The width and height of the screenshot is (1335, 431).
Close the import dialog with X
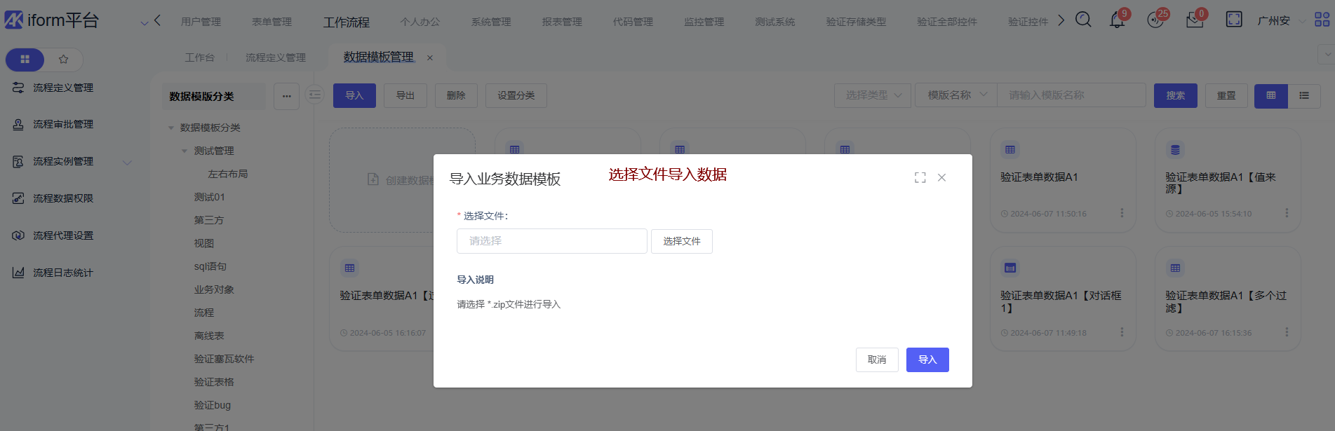(941, 178)
